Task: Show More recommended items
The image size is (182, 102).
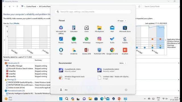Action: [x=123, y=63]
